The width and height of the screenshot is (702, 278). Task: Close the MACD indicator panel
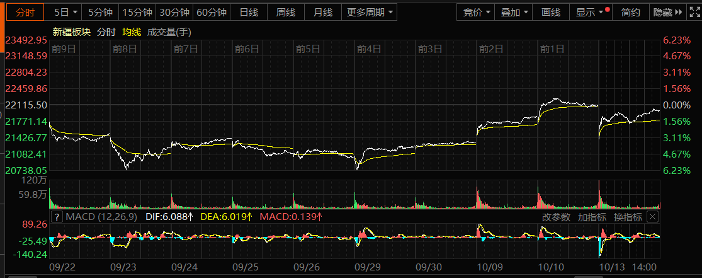[652, 217]
